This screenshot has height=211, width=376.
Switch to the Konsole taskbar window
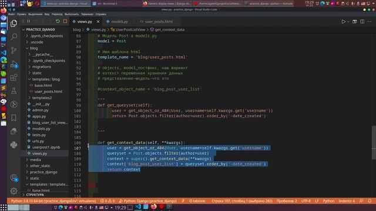269,4
